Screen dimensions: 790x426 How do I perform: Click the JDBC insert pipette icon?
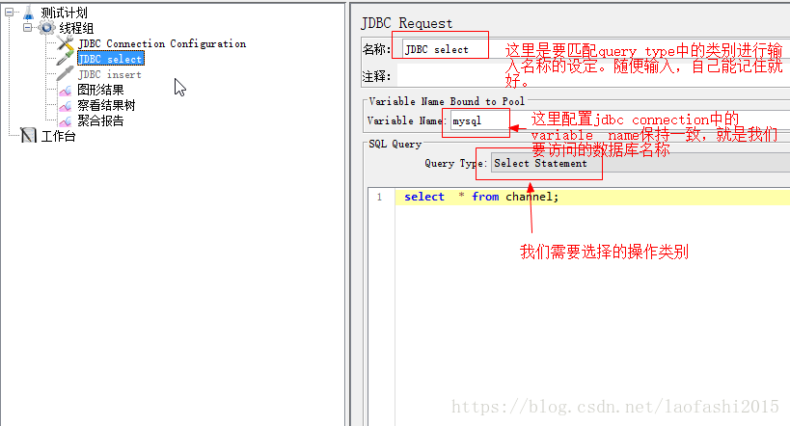(65, 74)
